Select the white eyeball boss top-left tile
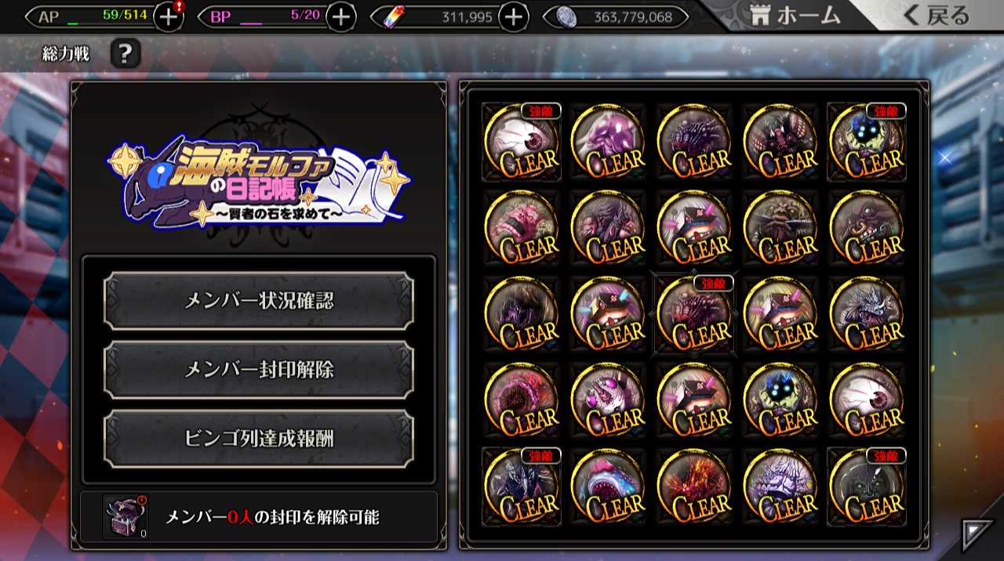Viewport: 1004px width, 561px height. point(522,142)
